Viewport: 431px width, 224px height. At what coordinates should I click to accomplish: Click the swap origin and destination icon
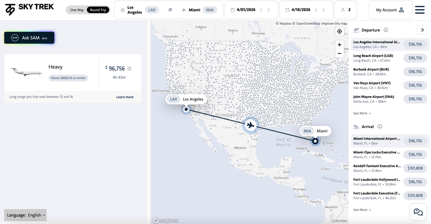click(170, 10)
